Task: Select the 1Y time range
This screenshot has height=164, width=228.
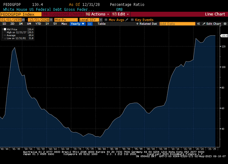Action: (47, 24)
